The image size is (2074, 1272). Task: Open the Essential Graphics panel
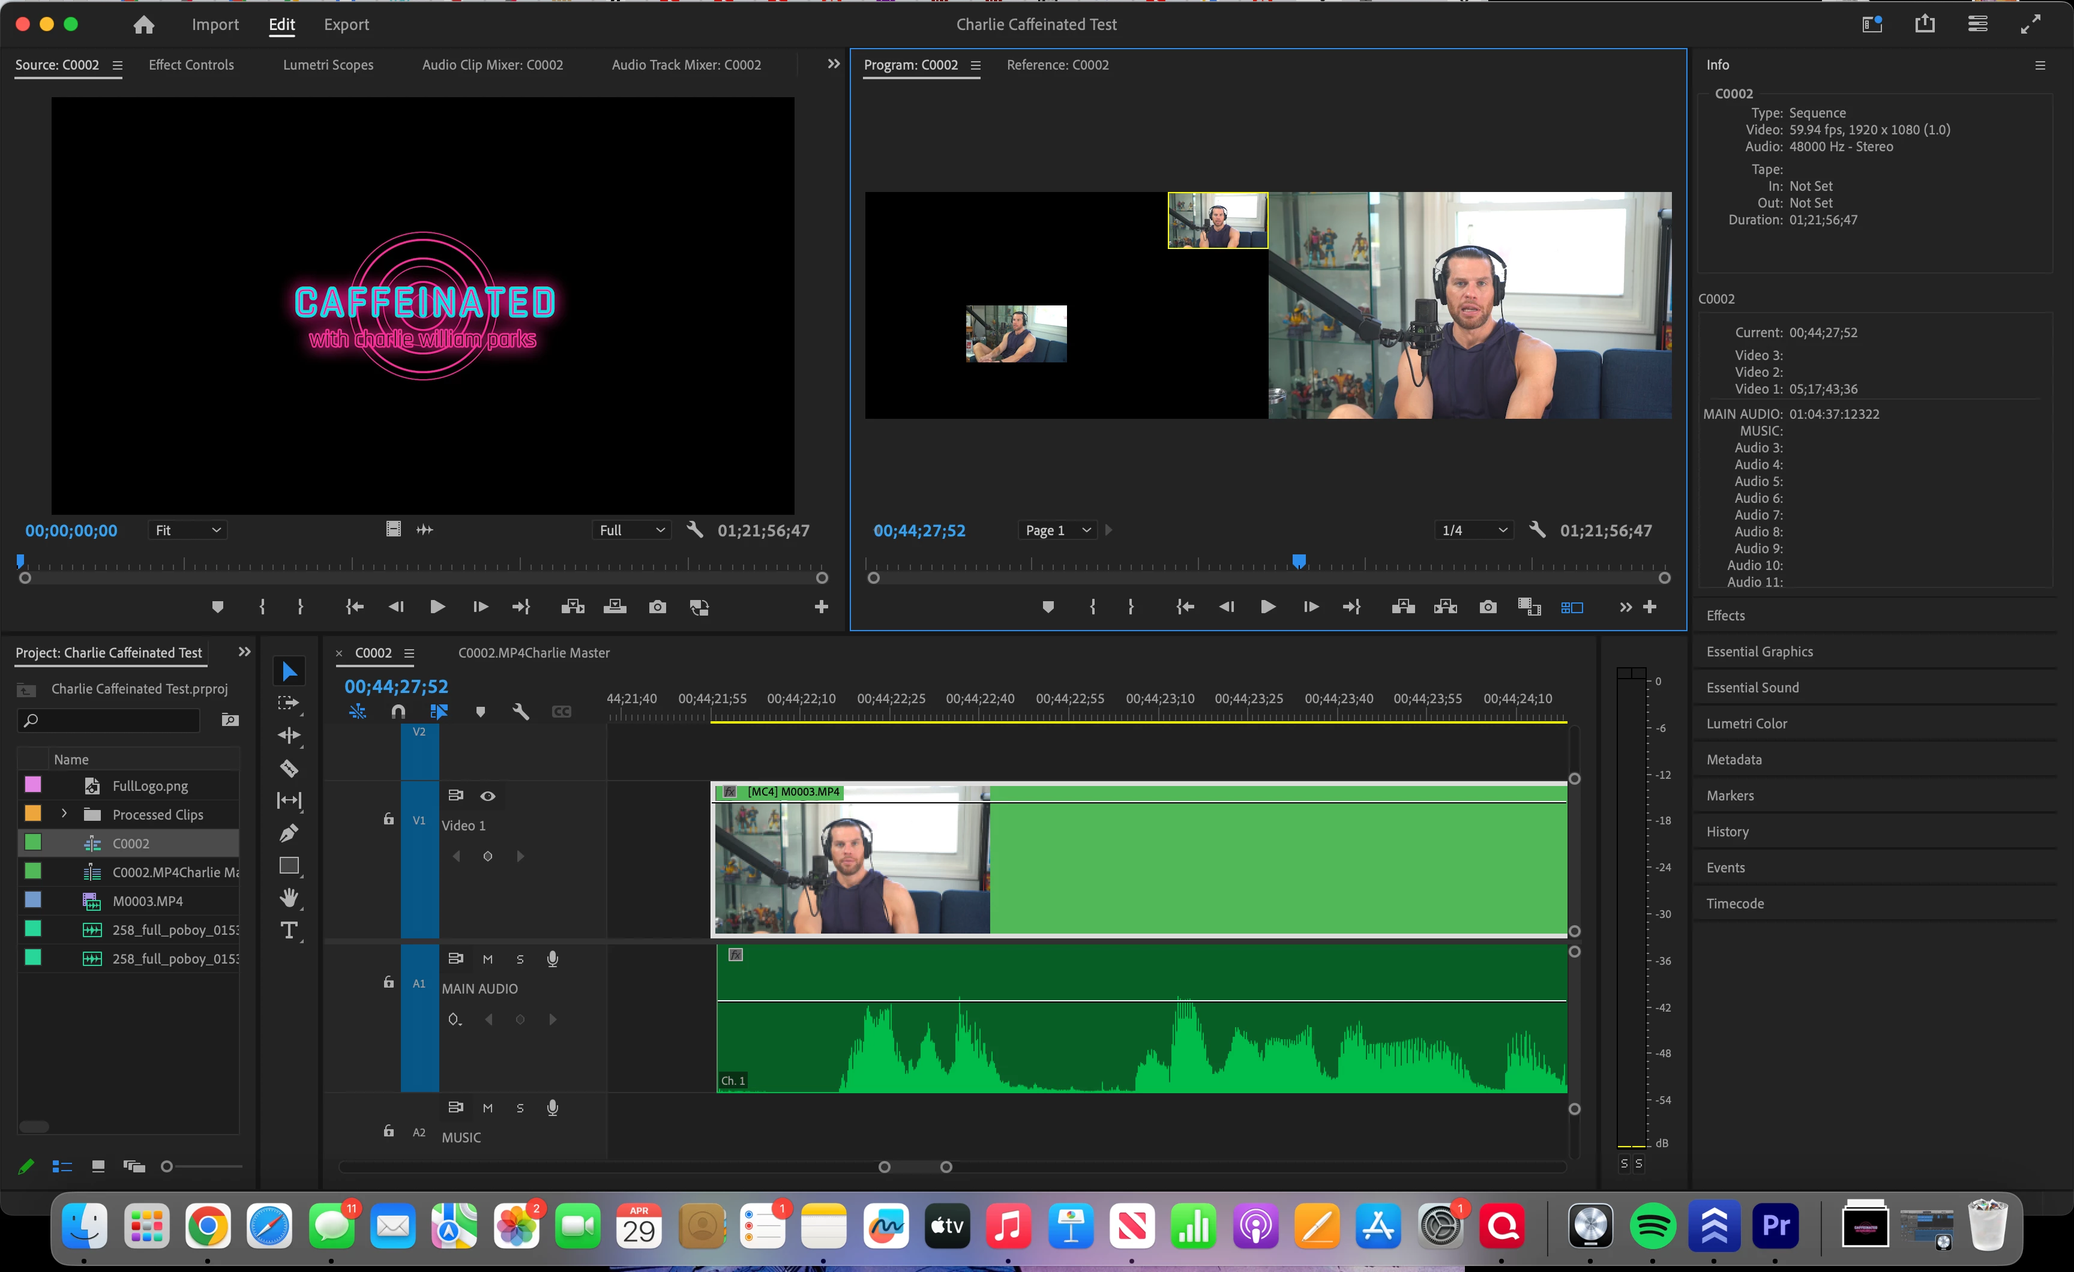pos(1759,652)
